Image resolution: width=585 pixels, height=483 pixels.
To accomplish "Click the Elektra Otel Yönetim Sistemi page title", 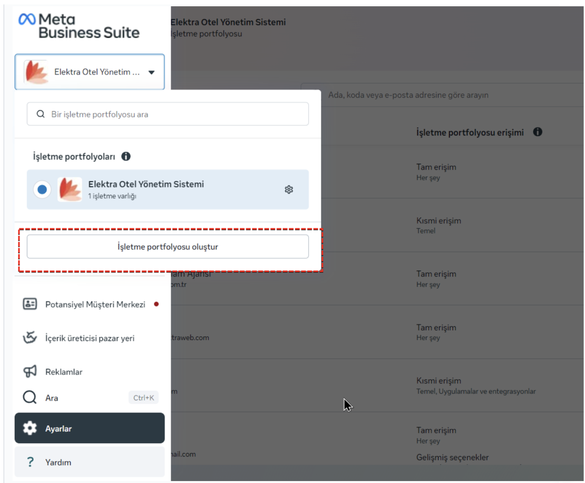I will tap(228, 22).
